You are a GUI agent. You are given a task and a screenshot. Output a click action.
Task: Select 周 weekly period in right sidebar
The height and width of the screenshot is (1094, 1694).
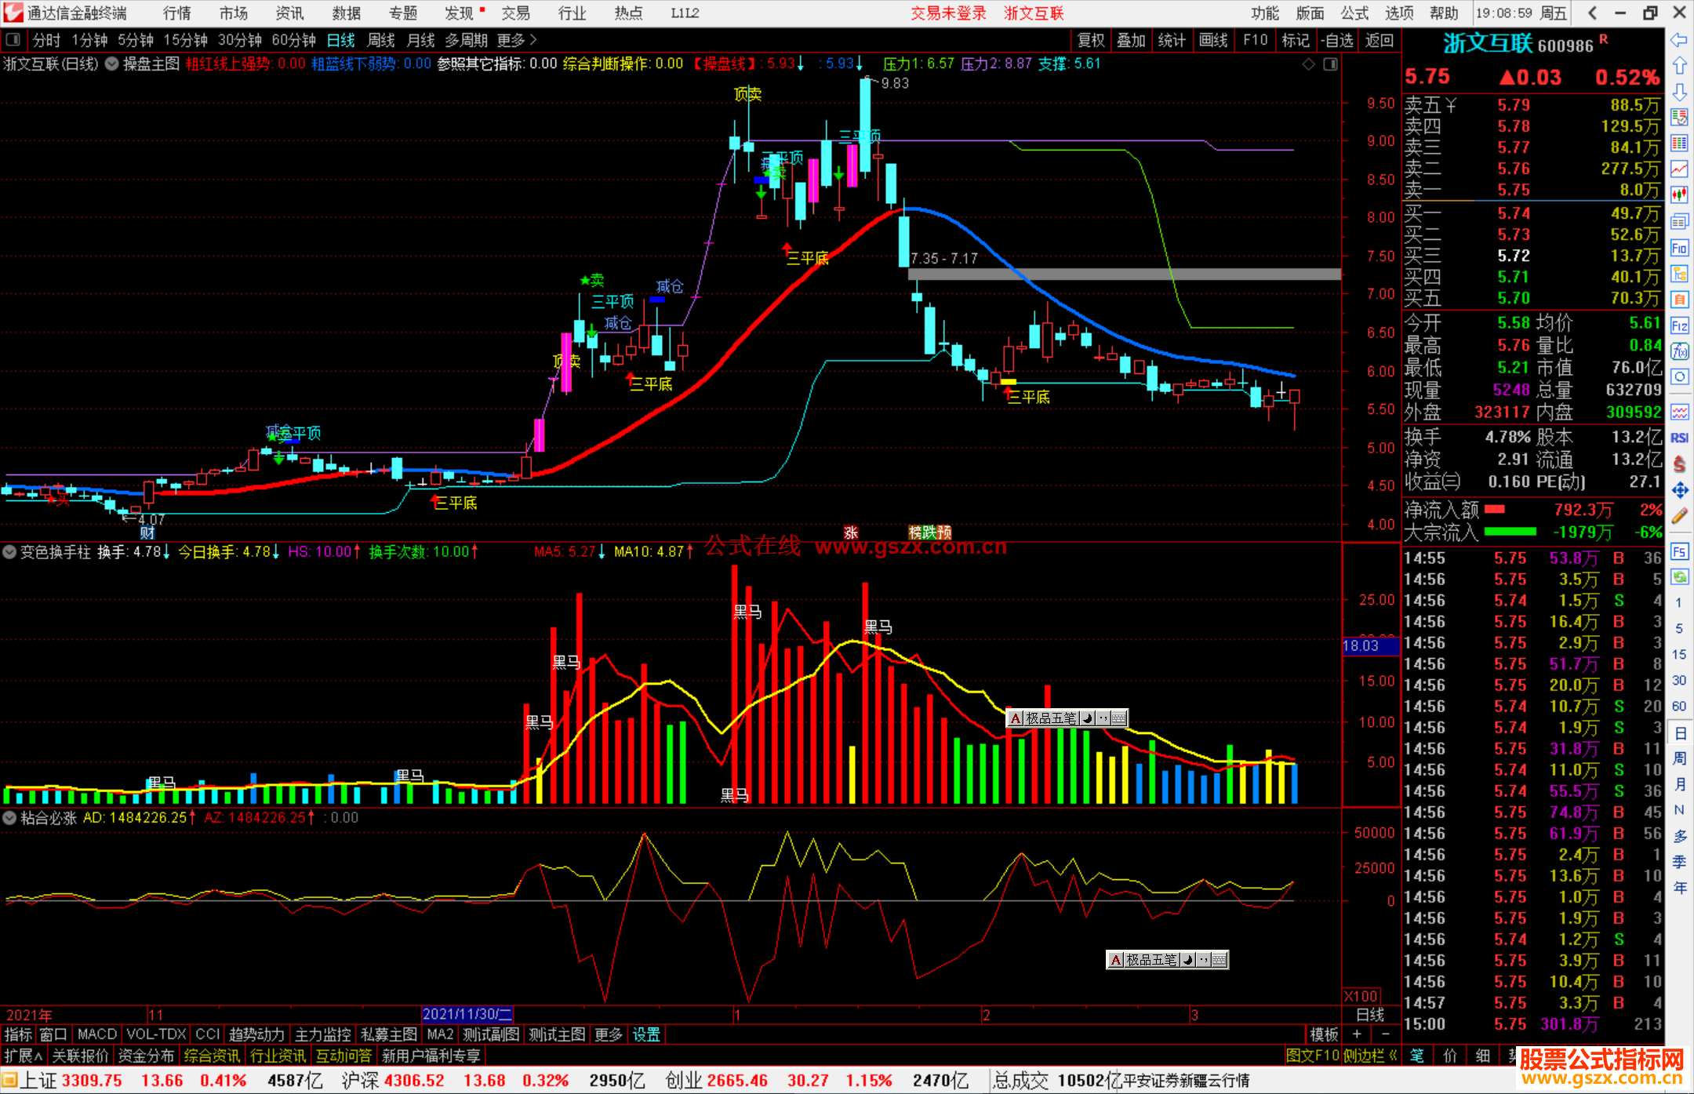[1679, 758]
